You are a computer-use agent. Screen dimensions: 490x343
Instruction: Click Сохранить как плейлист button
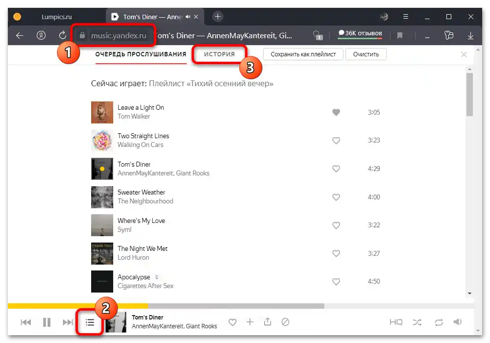tap(303, 54)
